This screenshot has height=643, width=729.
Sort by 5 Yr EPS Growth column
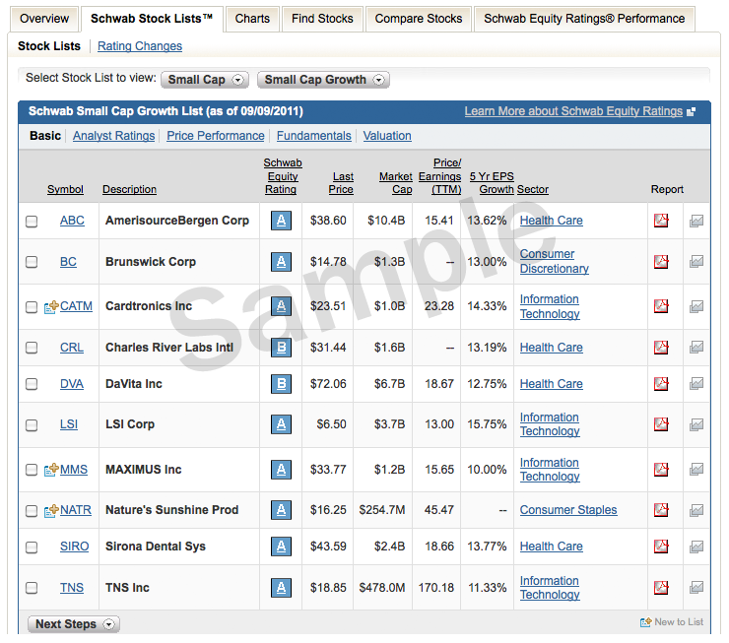[492, 182]
